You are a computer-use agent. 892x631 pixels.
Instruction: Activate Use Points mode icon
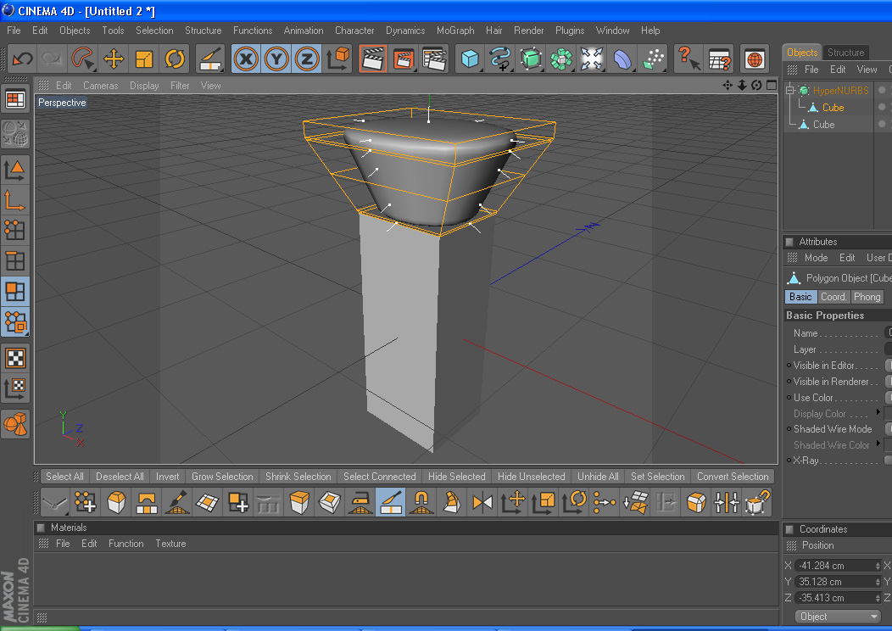(x=15, y=231)
